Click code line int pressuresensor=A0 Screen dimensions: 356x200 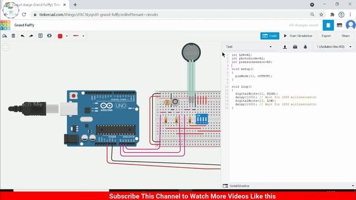(x=252, y=62)
